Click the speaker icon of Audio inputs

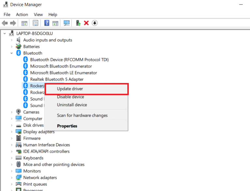click(19, 40)
